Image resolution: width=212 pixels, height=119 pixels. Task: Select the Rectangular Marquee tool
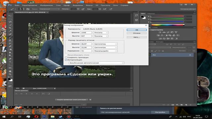tap(10, 19)
